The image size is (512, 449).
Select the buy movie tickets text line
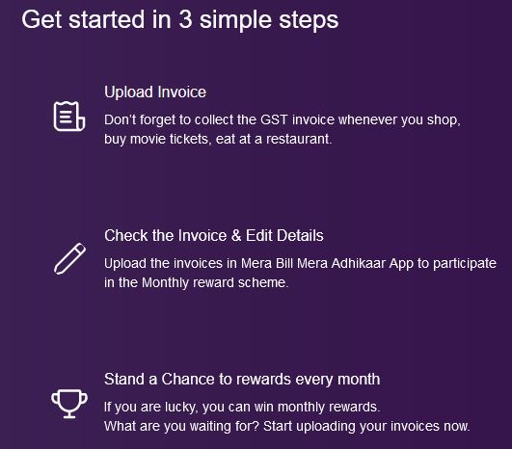(218, 140)
